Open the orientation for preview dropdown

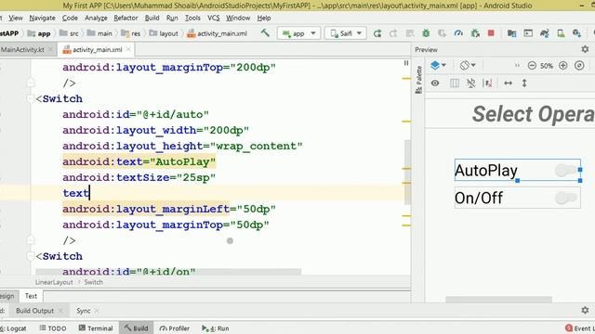(x=468, y=65)
